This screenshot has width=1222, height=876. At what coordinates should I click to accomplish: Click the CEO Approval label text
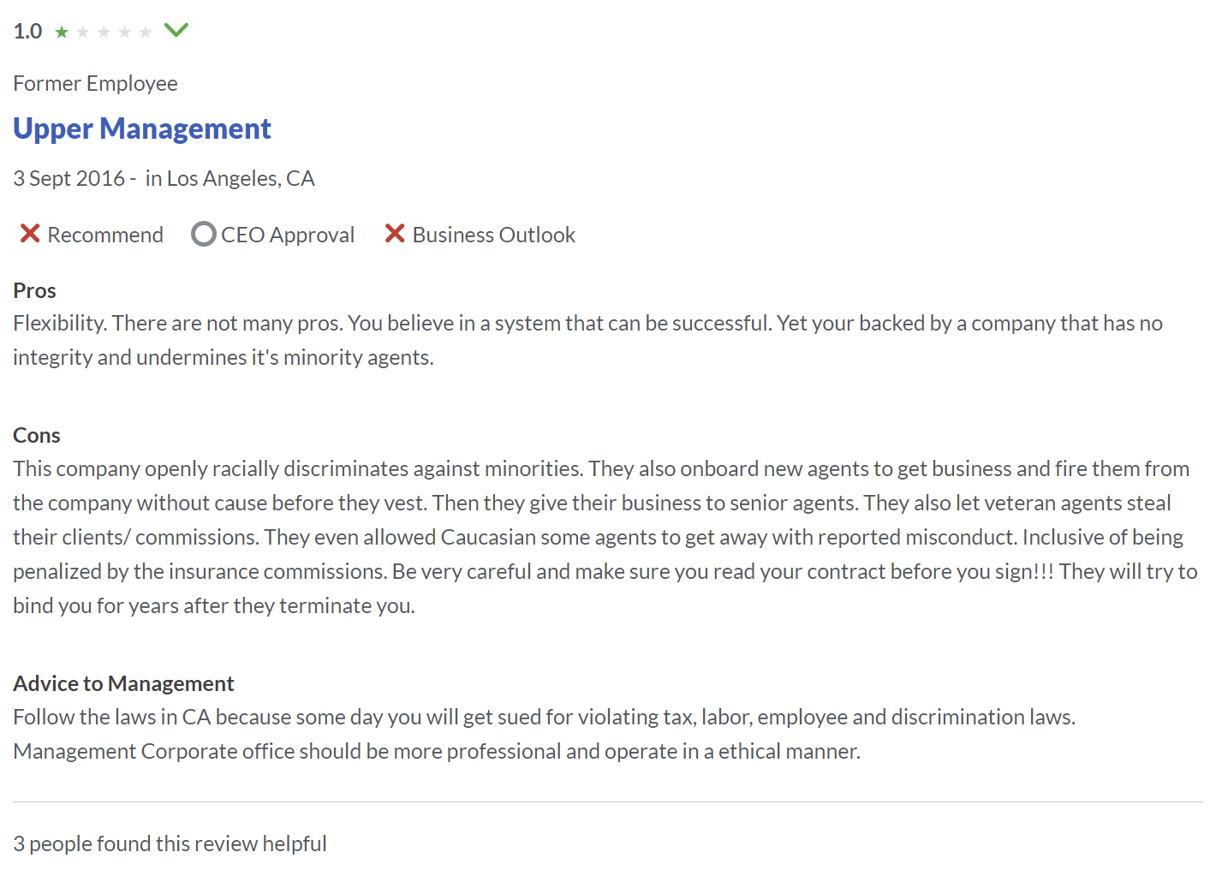288,235
